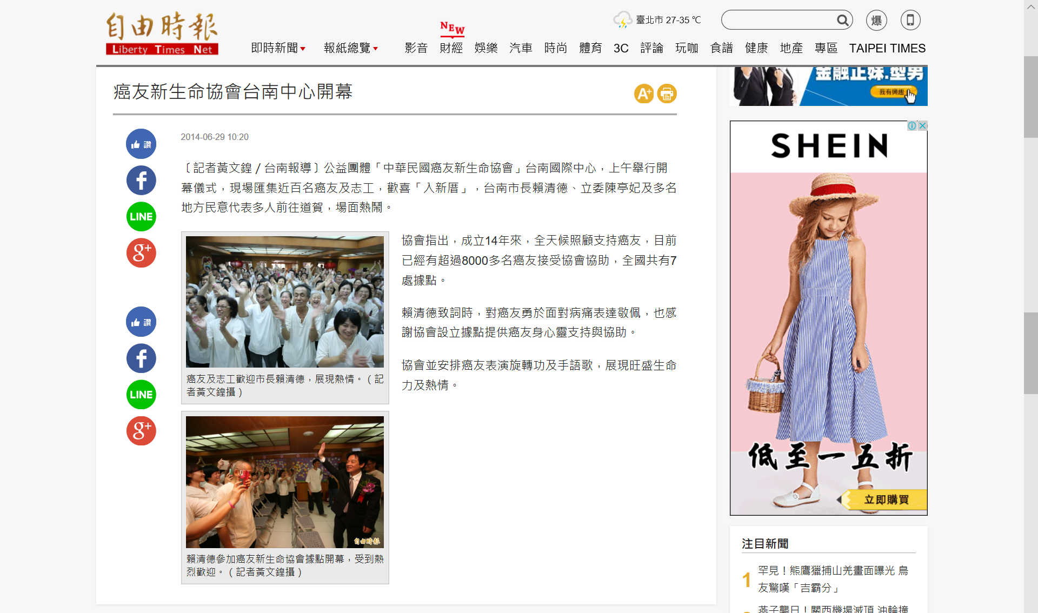Click into the search input field
Viewport: 1038px width, 613px height.
point(779,21)
